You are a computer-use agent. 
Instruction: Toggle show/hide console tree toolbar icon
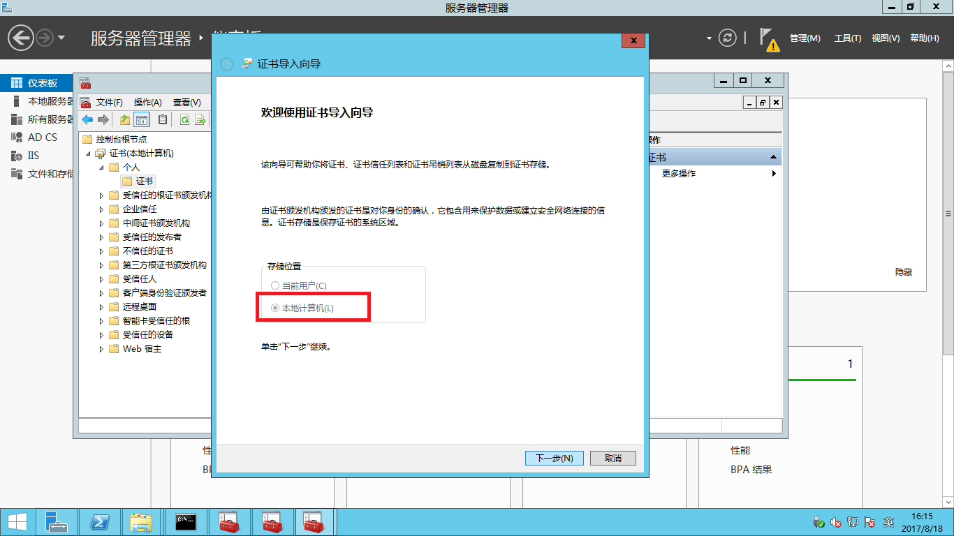tap(142, 119)
